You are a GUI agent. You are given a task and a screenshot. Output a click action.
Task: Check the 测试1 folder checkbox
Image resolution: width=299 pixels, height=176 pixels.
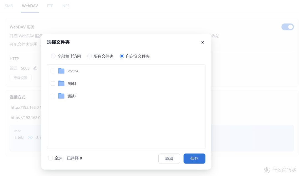(x=53, y=83)
